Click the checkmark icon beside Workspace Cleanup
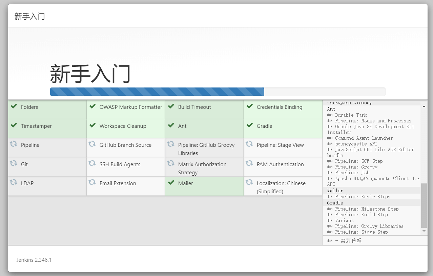 click(x=92, y=125)
